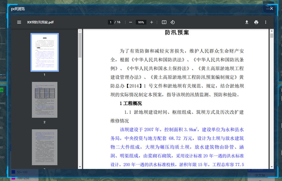
Task: Click the page number field showing 1
Action: click(110, 22)
